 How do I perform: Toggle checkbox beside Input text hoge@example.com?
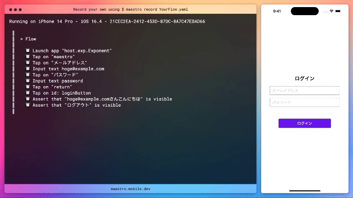28,69
